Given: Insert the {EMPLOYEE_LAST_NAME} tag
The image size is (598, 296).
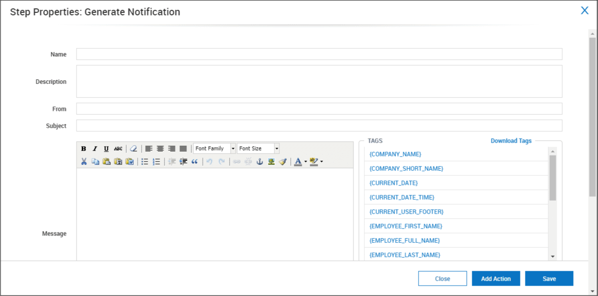Looking at the screenshot, I should pyautogui.click(x=405, y=255).
